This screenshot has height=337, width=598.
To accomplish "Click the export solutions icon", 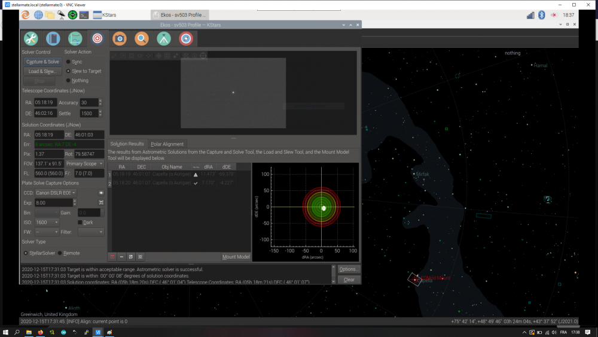I will coord(131,257).
